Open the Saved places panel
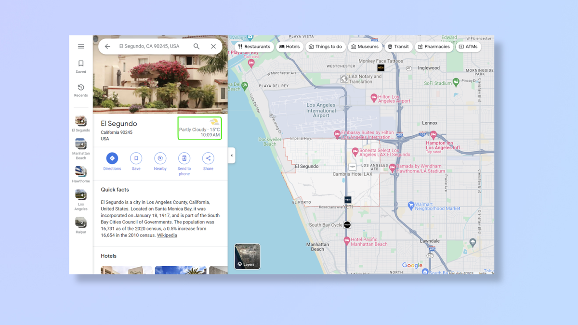Viewport: 578px width, 325px height. click(x=80, y=66)
